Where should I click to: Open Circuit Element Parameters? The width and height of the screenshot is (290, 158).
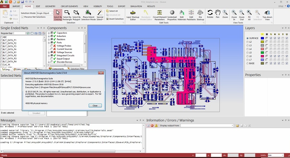tap(160, 15)
